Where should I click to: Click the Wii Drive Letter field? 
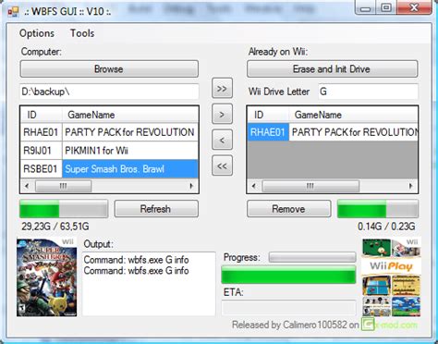pos(368,92)
